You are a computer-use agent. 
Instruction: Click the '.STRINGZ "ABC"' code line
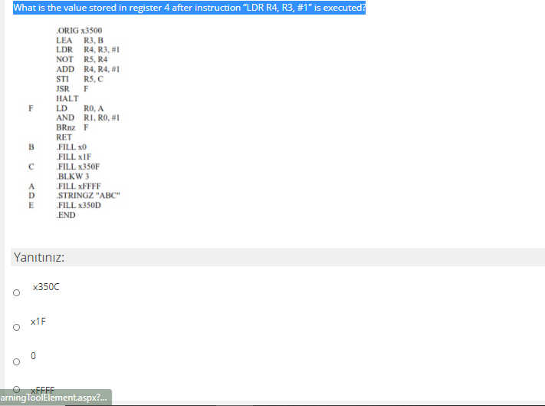[88, 196]
